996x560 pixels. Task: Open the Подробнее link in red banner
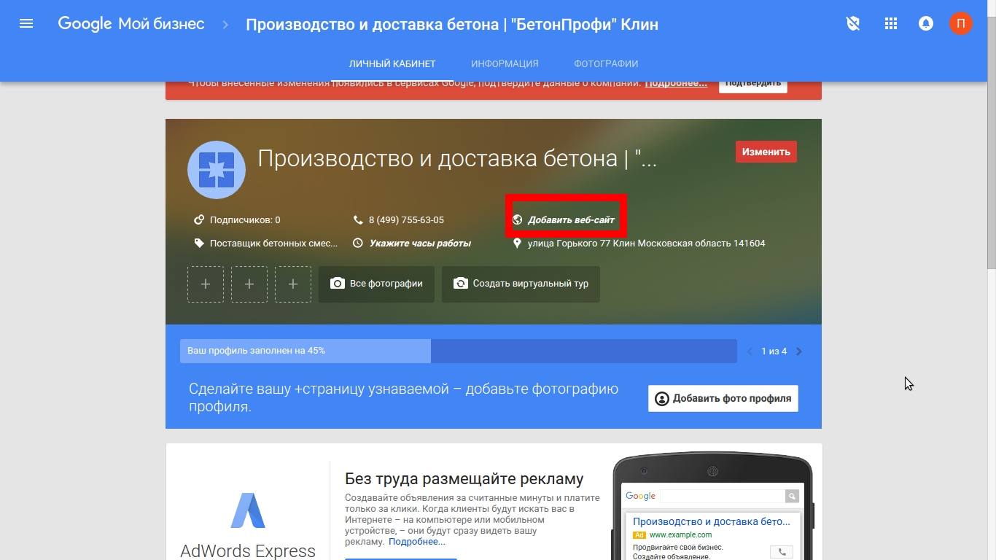pos(676,83)
